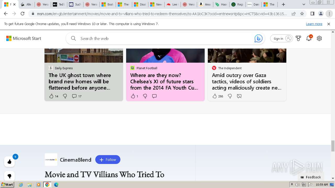The height and width of the screenshot is (188, 335).
Task: Go back to the previous page
Action: click(x=6, y=14)
